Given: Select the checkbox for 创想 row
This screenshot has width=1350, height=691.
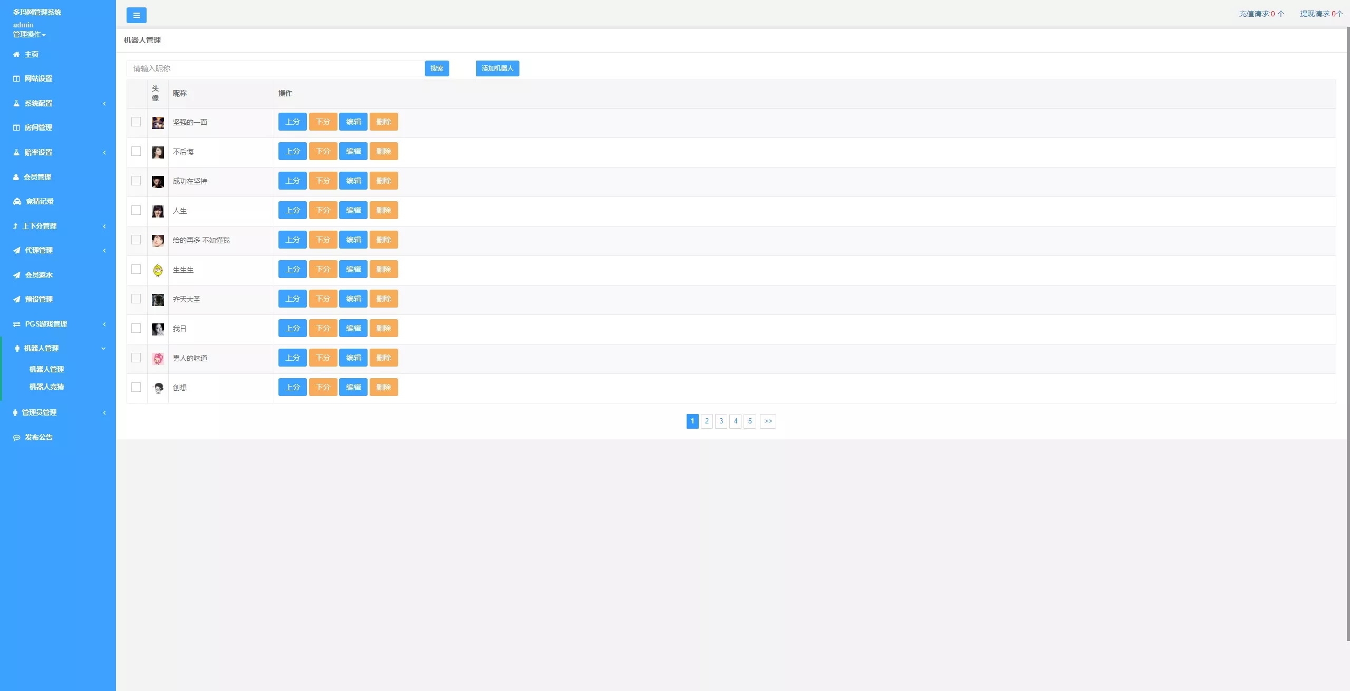Looking at the screenshot, I should click(136, 387).
